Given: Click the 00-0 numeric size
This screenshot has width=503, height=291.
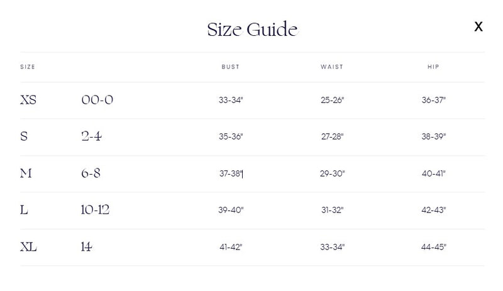Looking at the screenshot, I should pyautogui.click(x=97, y=100).
